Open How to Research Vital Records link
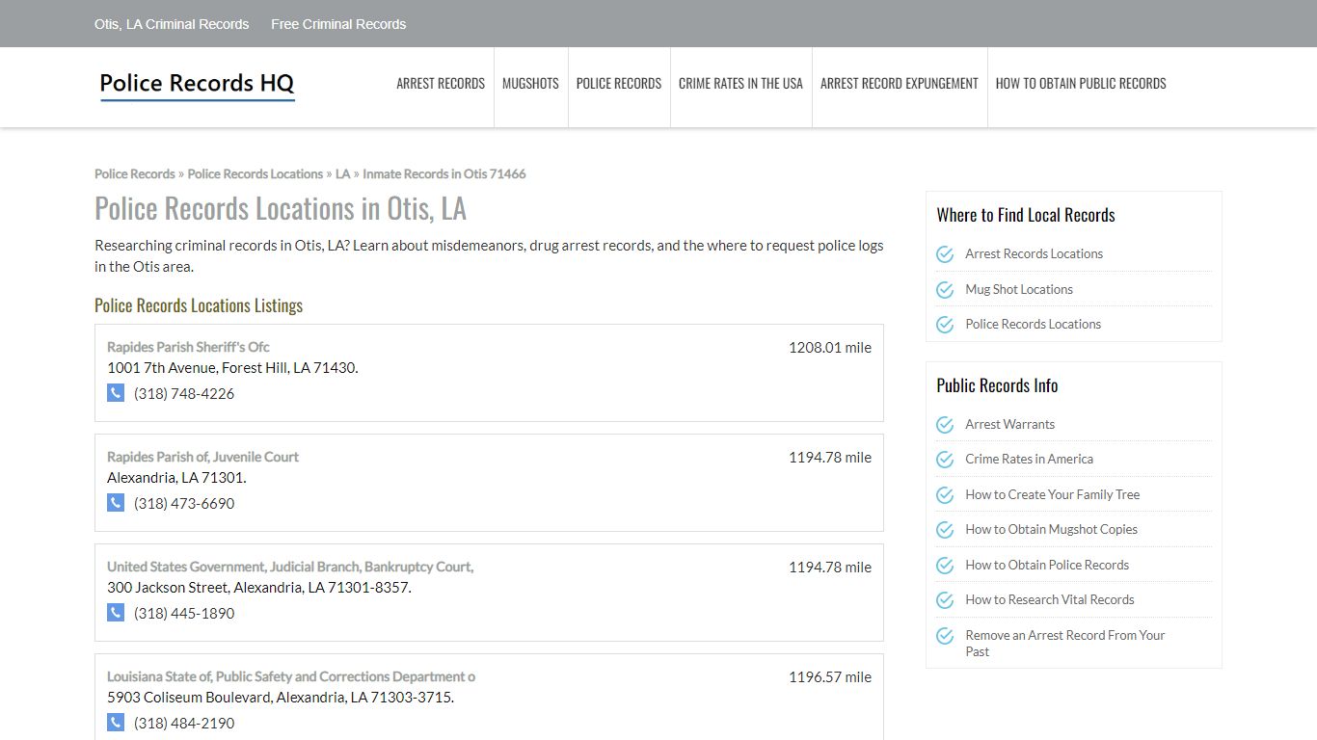The width and height of the screenshot is (1317, 740). point(1050,600)
